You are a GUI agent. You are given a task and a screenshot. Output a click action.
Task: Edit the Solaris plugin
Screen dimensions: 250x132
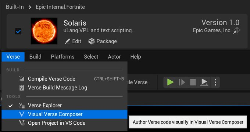tap(73, 41)
